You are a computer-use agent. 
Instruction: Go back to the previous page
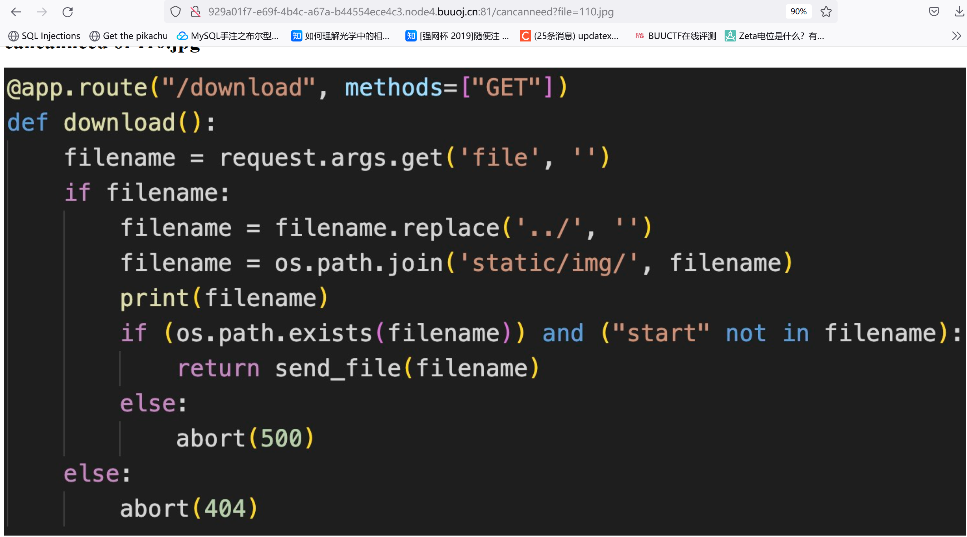(16, 12)
